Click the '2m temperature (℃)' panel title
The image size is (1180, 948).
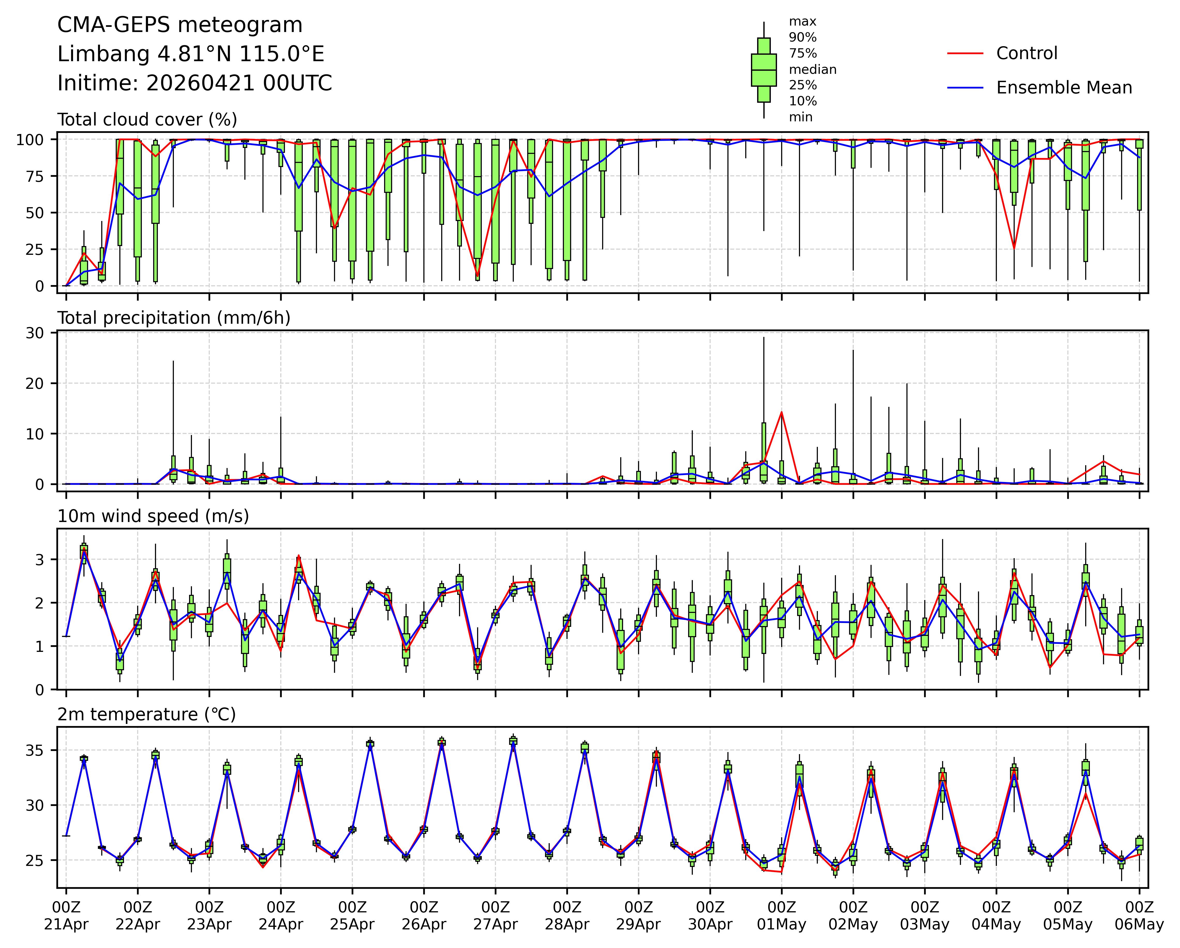[x=147, y=715]
